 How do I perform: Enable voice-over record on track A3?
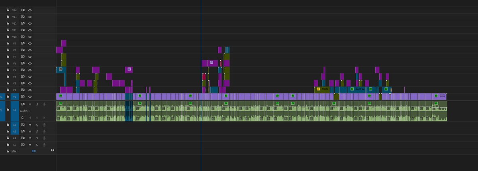[44, 131]
